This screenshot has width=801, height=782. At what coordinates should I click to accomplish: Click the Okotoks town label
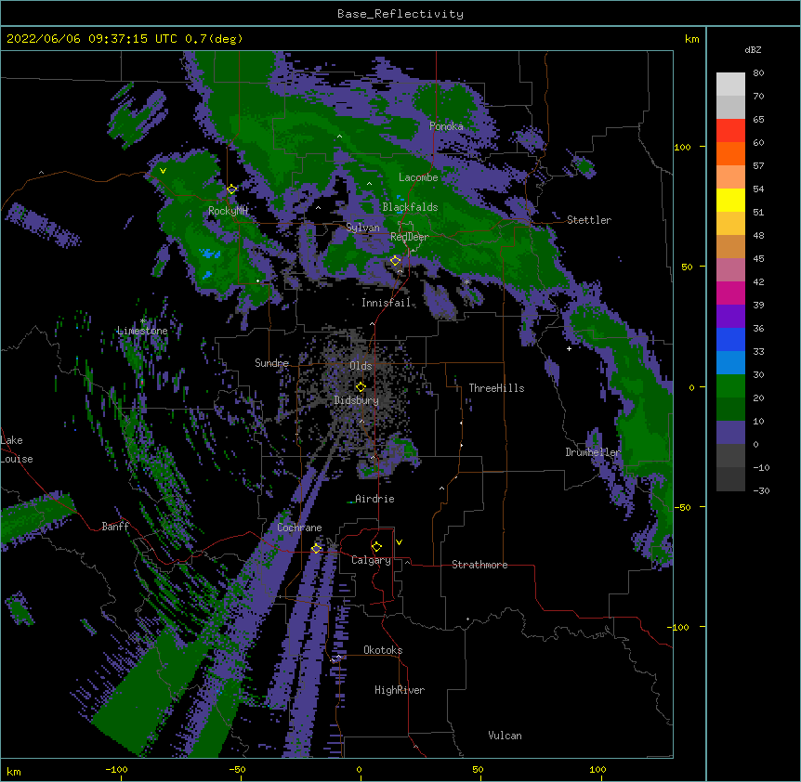click(x=383, y=650)
